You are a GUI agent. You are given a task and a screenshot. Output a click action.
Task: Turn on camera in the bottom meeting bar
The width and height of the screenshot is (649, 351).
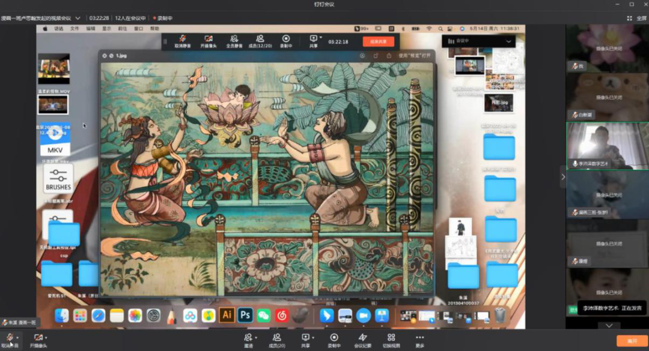coord(38,340)
